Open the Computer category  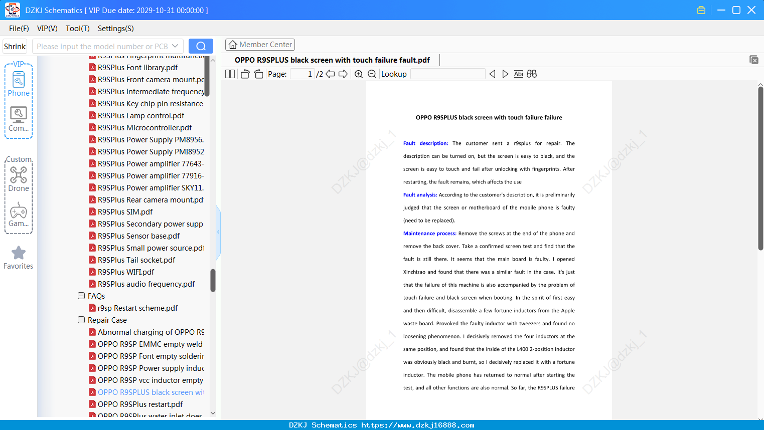point(19,119)
